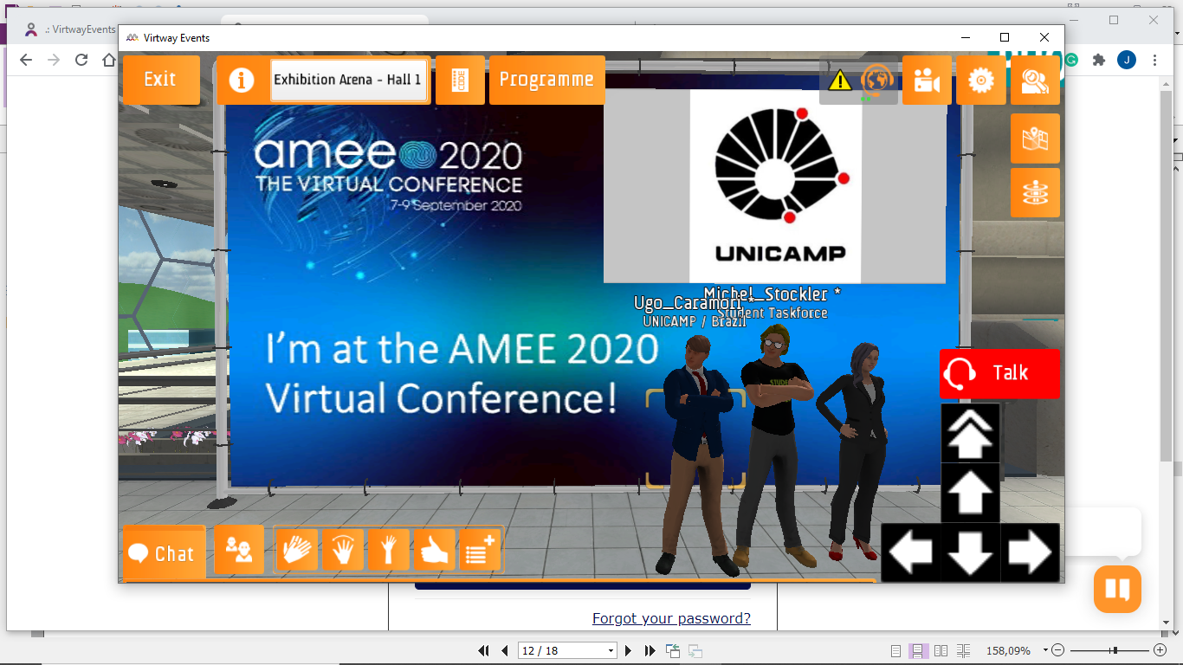
Task: Open the 158,09% zoom level dropdown
Action: coord(1045,650)
